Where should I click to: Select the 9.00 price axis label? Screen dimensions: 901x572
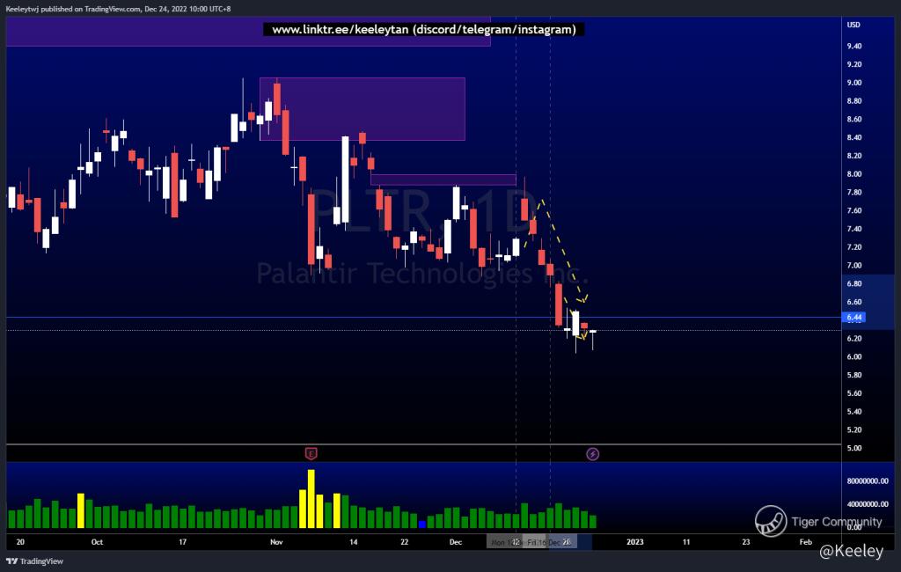click(853, 83)
